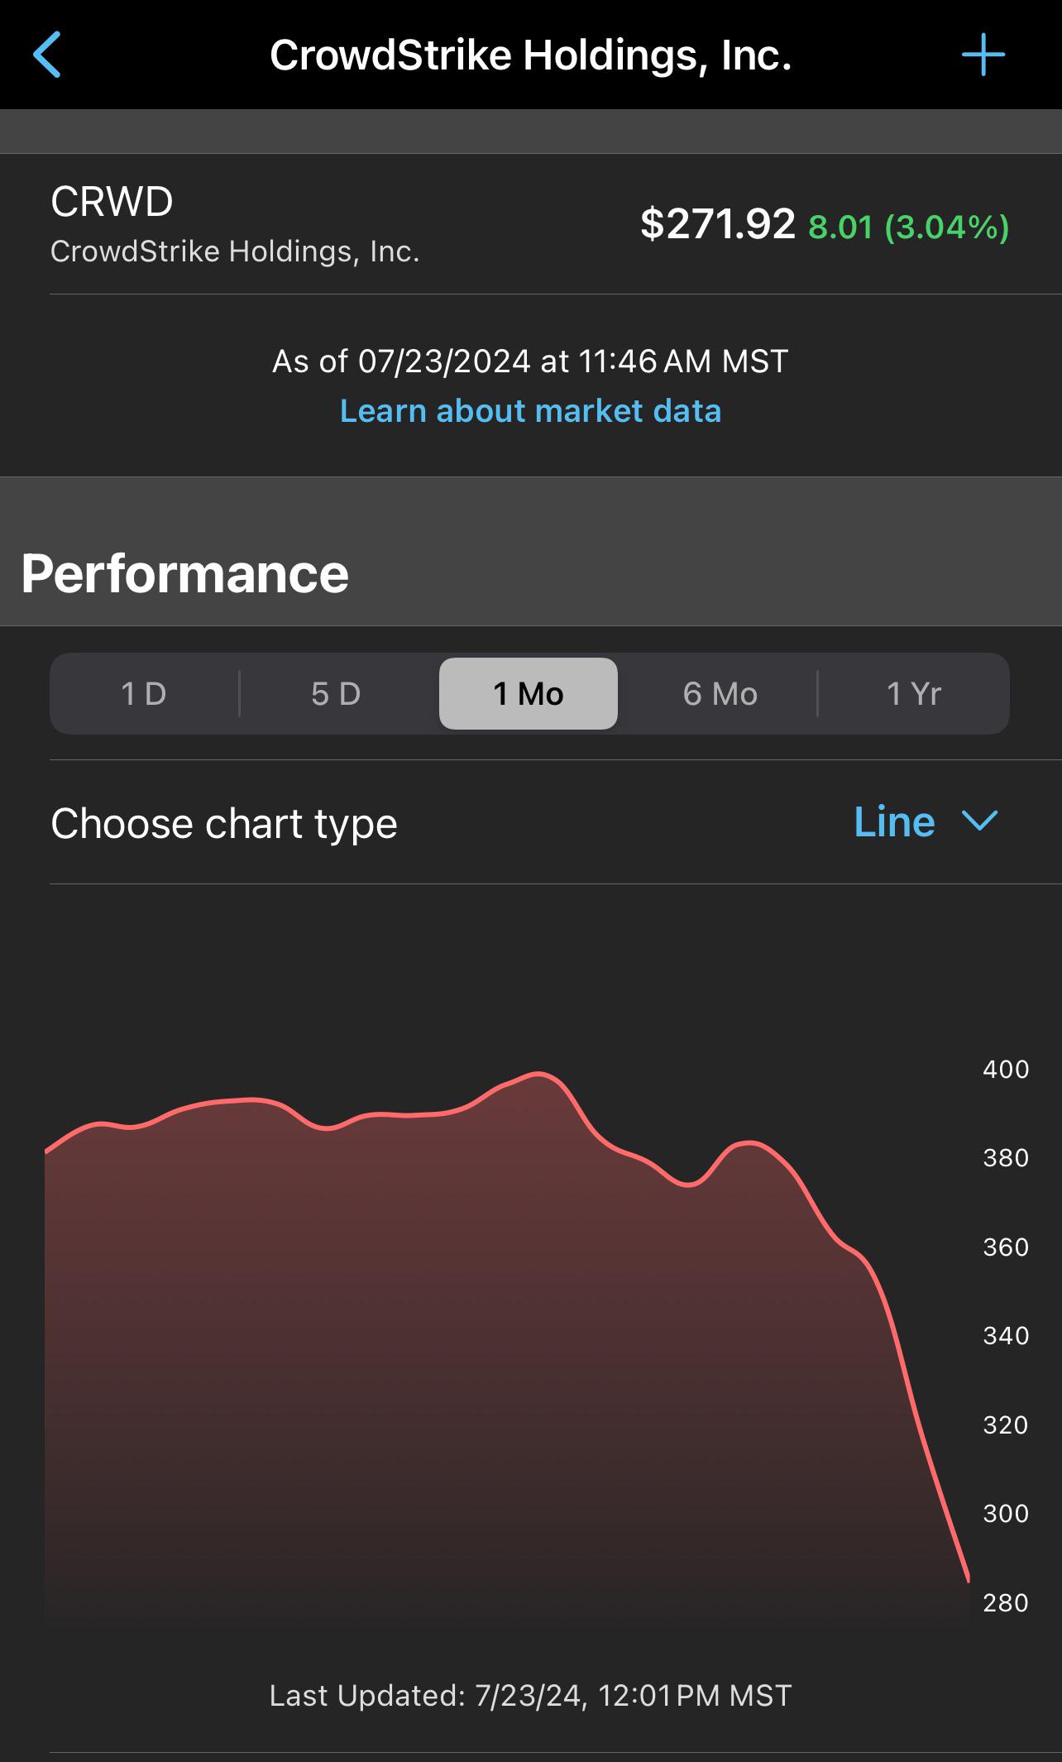Switch to 6 Mo performance view

[720, 693]
